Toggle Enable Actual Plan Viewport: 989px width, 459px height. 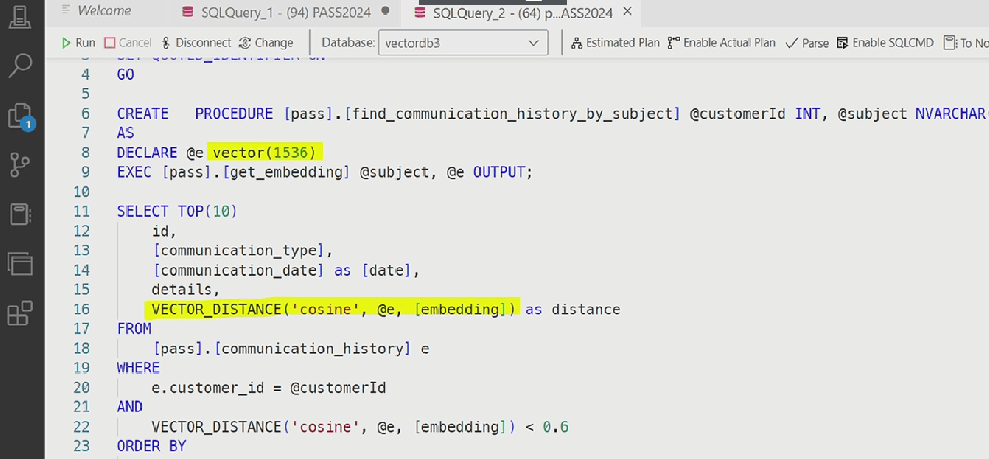tap(722, 43)
